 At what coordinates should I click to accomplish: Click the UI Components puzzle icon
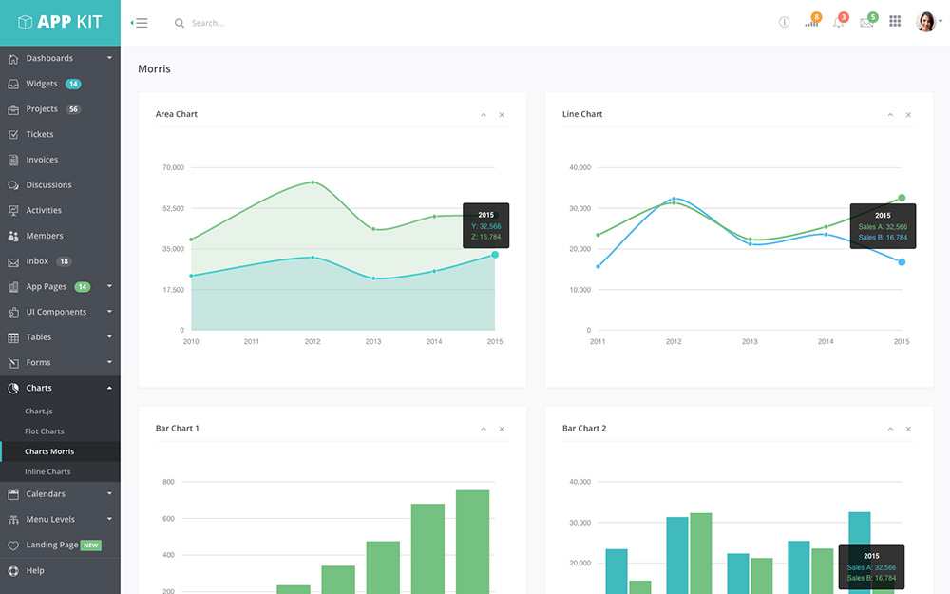click(x=13, y=312)
